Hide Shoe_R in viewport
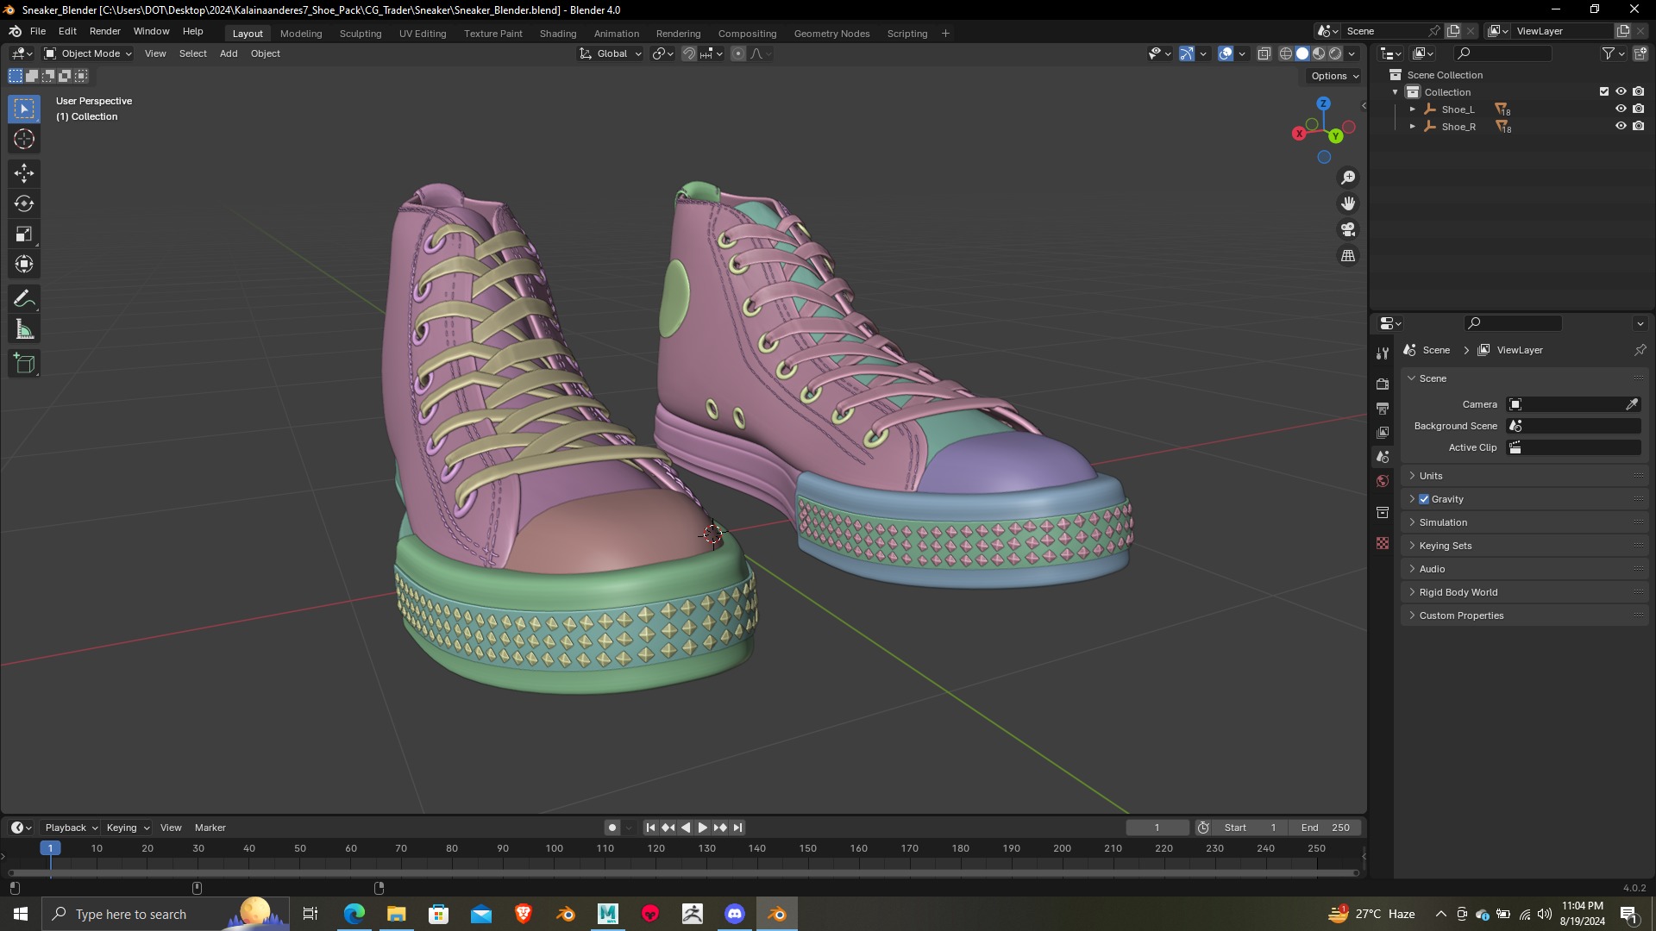This screenshot has height=931, width=1656. coord(1621,126)
